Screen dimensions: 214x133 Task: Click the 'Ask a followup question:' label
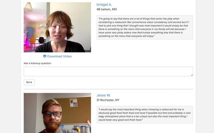37,63
